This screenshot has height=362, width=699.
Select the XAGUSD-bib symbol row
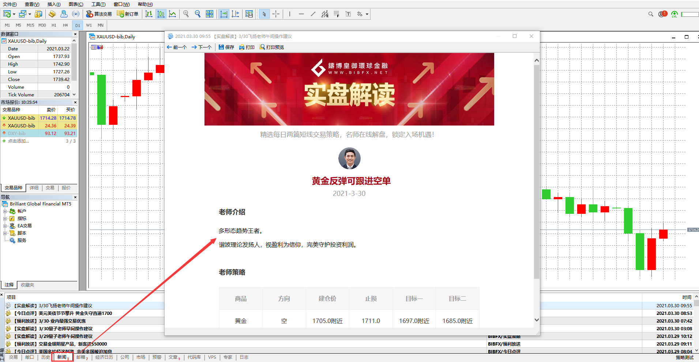click(39, 126)
